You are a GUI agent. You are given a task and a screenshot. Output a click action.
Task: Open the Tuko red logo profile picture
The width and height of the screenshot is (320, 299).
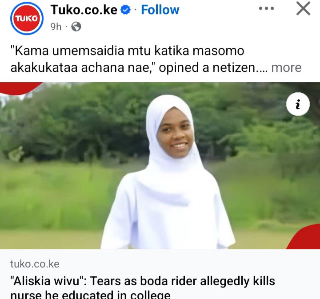27,18
